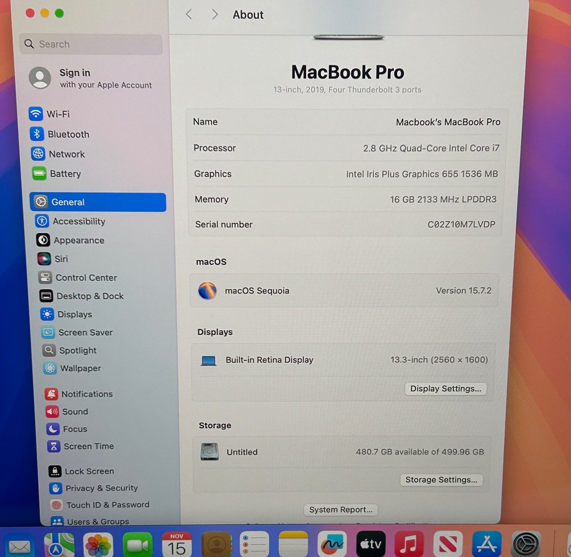The width and height of the screenshot is (571, 557).
Task: Open the Displays sun icon
Action: (47, 314)
